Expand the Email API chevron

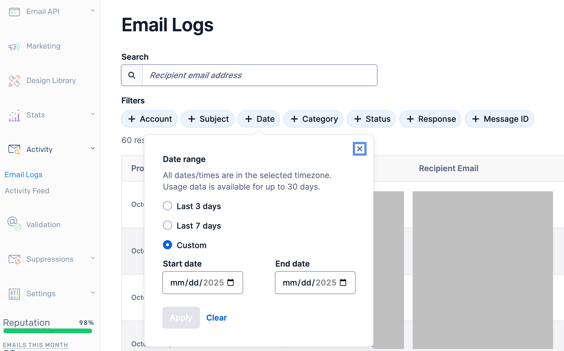tap(93, 11)
